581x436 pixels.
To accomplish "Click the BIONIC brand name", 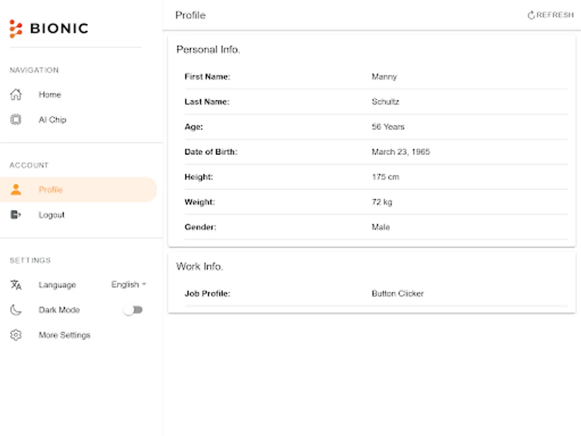I will pos(59,29).
